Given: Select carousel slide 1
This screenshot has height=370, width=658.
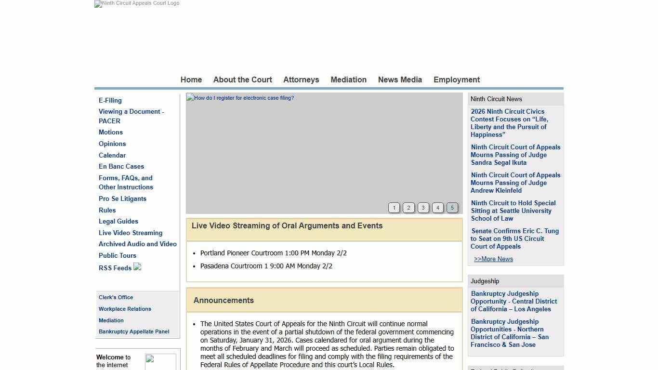Looking at the screenshot, I should (394, 208).
